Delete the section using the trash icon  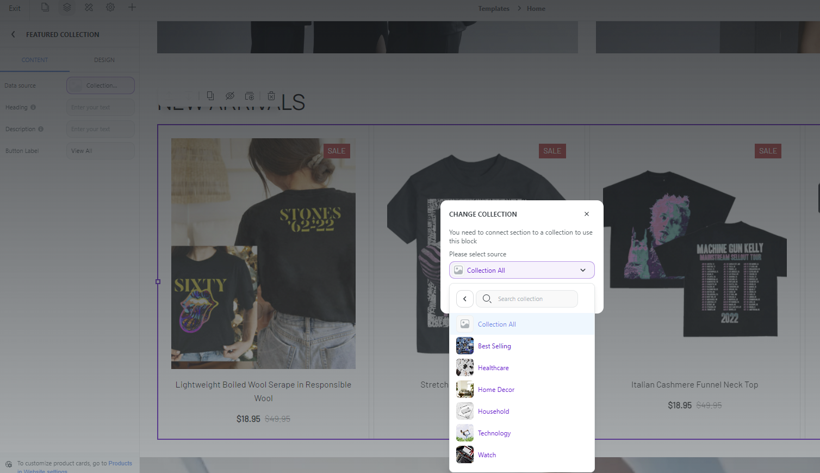[x=271, y=96]
